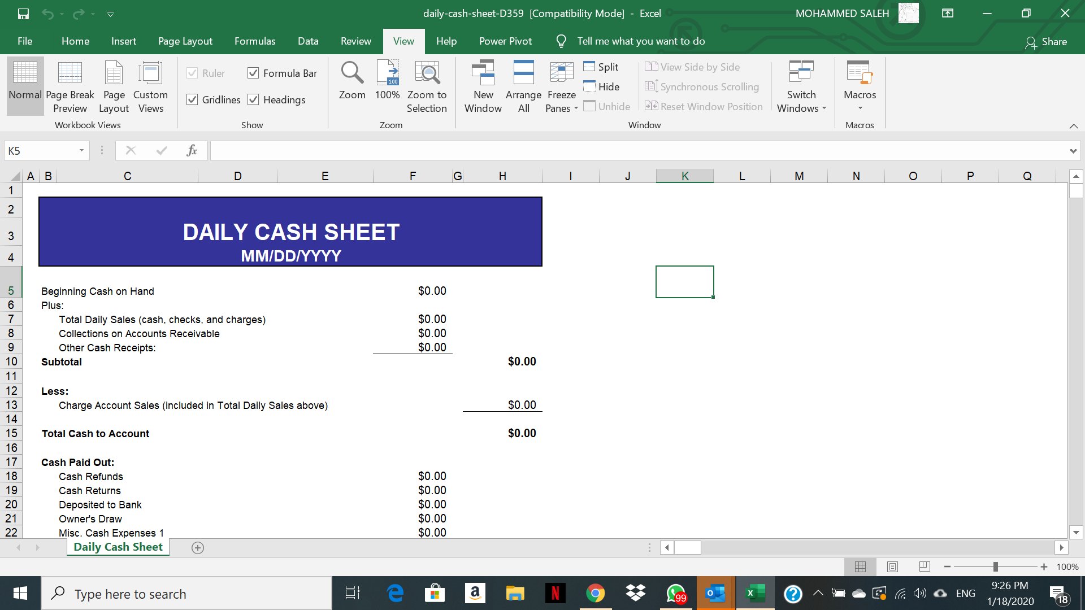Click the Zoom magnifier icon
Image resolution: width=1085 pixels, height=610 pixels.
[351, 73]
